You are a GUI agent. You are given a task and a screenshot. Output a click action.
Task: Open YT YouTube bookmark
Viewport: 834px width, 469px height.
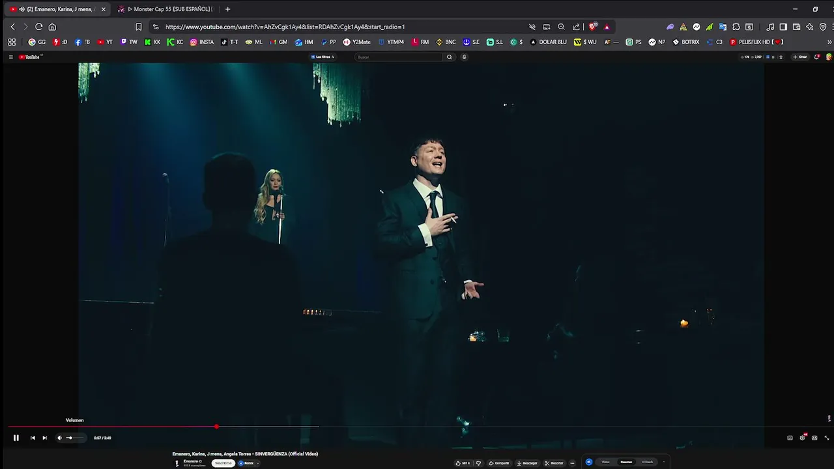pyautogui.click(x=105, y=42)
